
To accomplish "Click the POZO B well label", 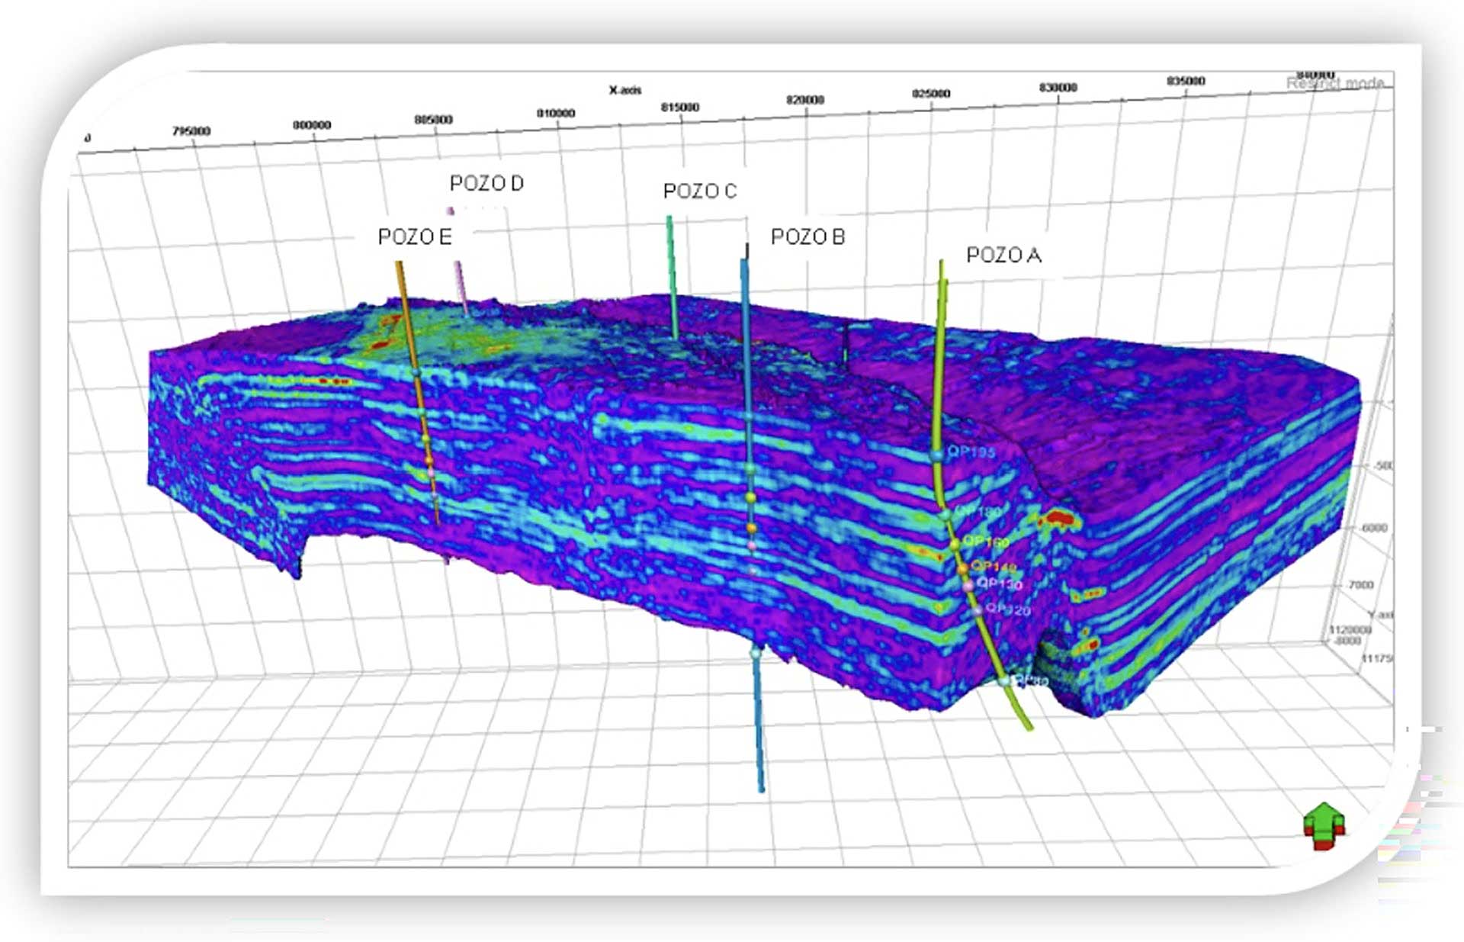I will [x=807, y=237].
